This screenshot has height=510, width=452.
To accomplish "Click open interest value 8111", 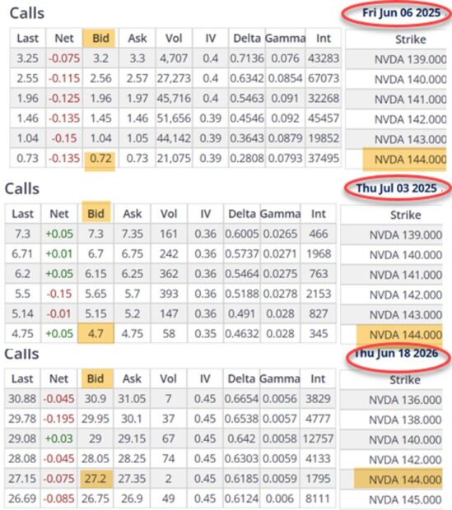I will [318, 498].
